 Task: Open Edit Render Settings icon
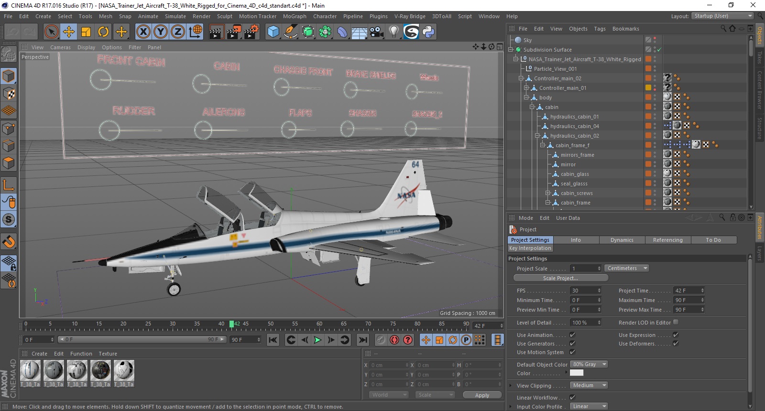click(251, 32)
